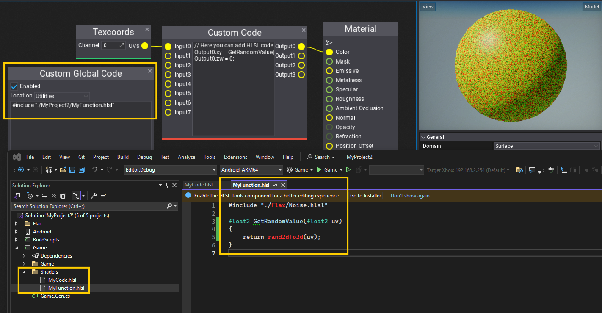Click the Undo icon in the toolbar
602x313 pixels.
(94, 169)
